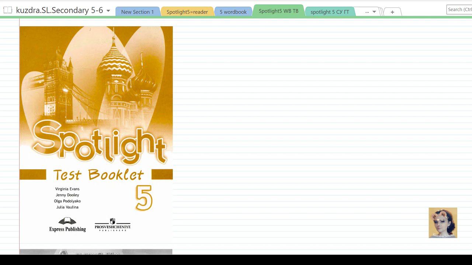This screenshot has width=472, height=265.
Task: Click the kuzdra.SL.Secondary 5-6 notebook title
Action: [x=59, y=10]
